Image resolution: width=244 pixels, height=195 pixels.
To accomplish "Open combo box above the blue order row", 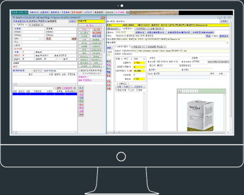I will click(x=34, y=88).
